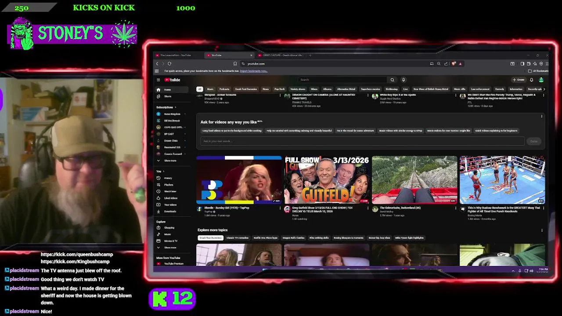562x316 pixels.
Task: Switch to ORBIT CULTURE Death Above Life tab
Action: (x=281, y=55)
